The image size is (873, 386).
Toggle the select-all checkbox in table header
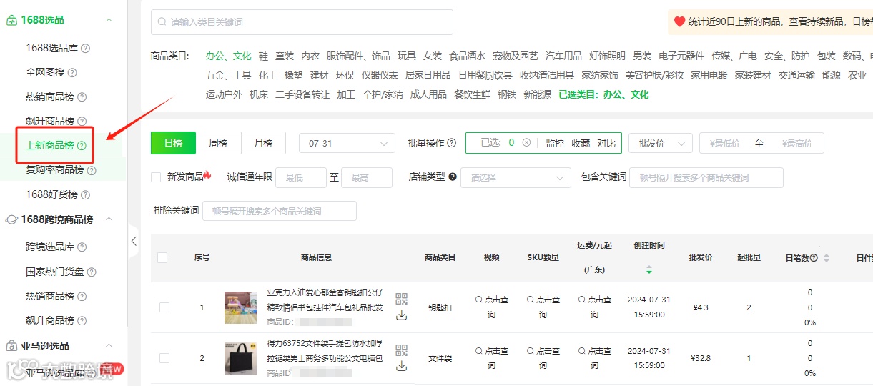tap(162, 257)
